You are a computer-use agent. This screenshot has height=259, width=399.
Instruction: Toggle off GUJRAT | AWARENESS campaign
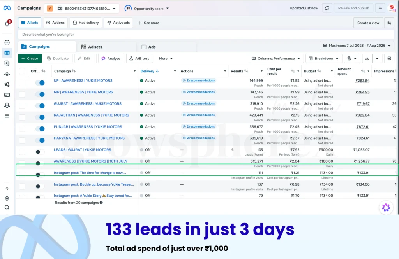pos(40,106)
